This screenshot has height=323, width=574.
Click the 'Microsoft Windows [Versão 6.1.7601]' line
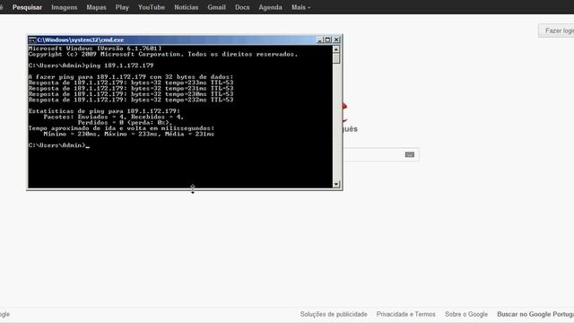[95, 48]
